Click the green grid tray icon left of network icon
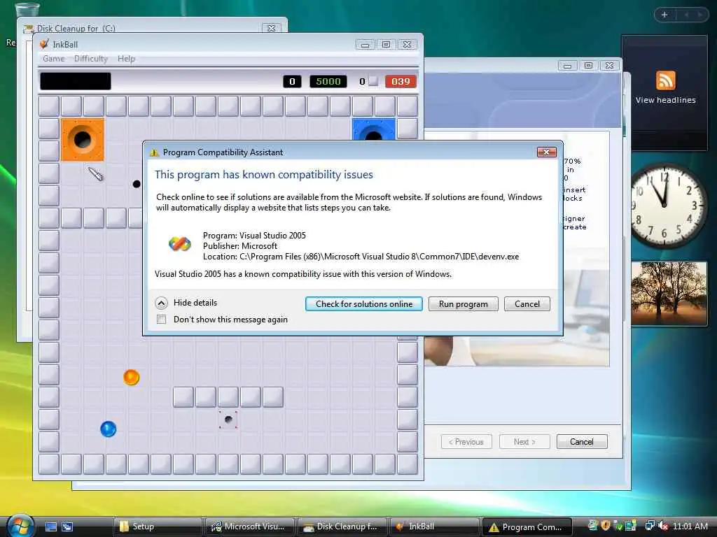Viewport: 717px width, 537px height. click(x=631, y=526)
